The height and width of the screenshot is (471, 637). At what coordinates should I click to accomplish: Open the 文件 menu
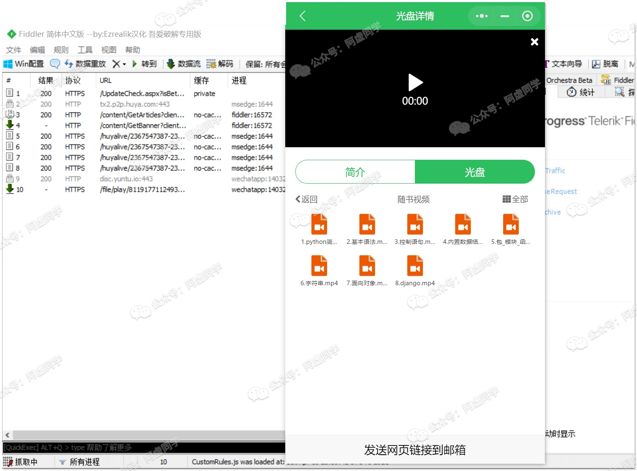tap(13, 50)
